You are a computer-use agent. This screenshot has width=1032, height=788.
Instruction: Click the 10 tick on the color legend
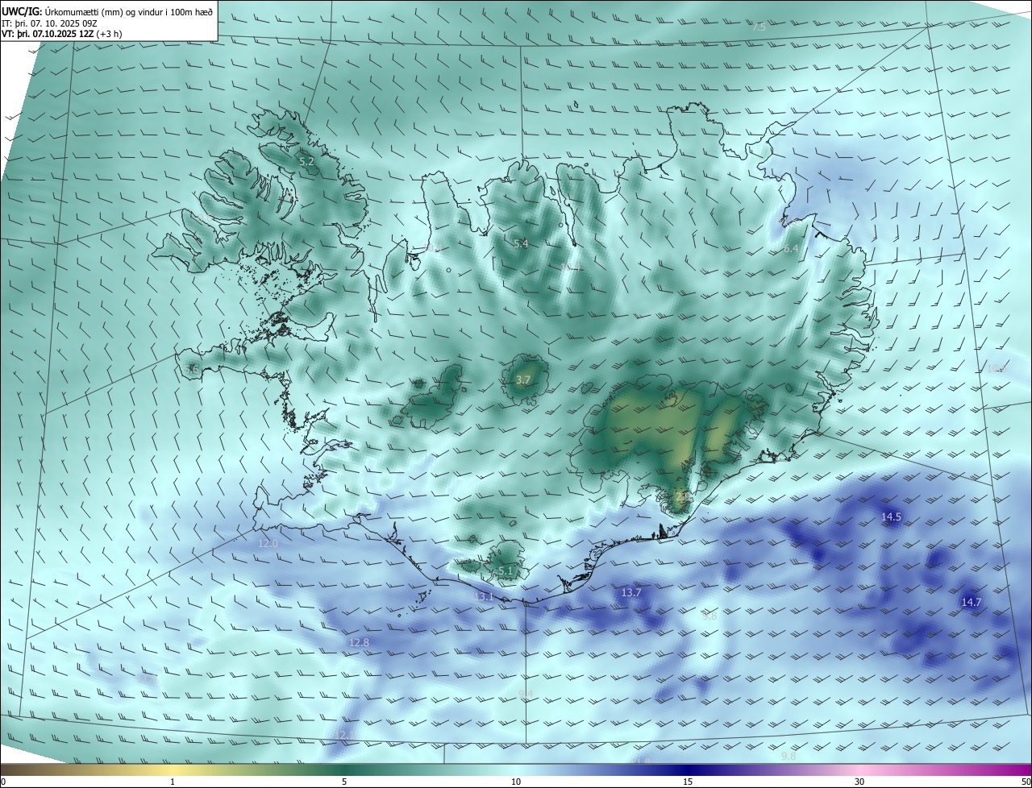[x=516, y=782]
